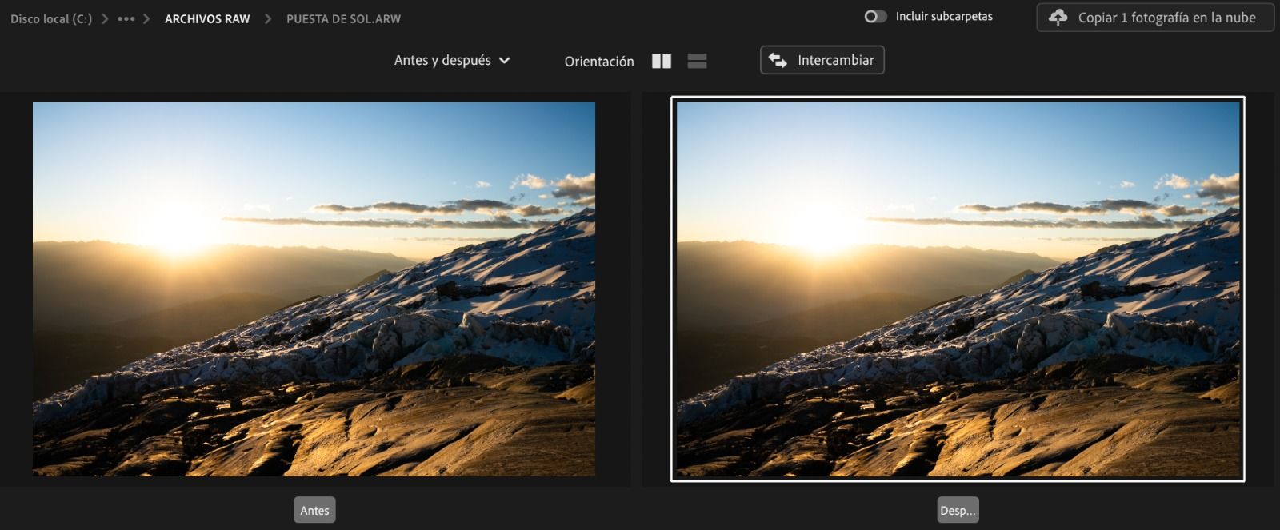Click the chevron before ARCHIVOS RAW
This screenshot has height=530, width=1280.
pos(146,18)
